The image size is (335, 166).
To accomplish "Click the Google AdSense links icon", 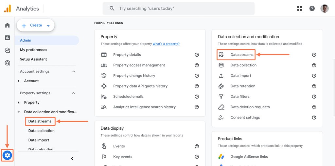I will tap(221, 157).
